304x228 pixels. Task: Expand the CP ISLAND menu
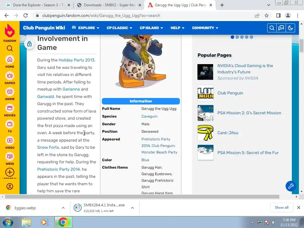click(x=151, y=28)
